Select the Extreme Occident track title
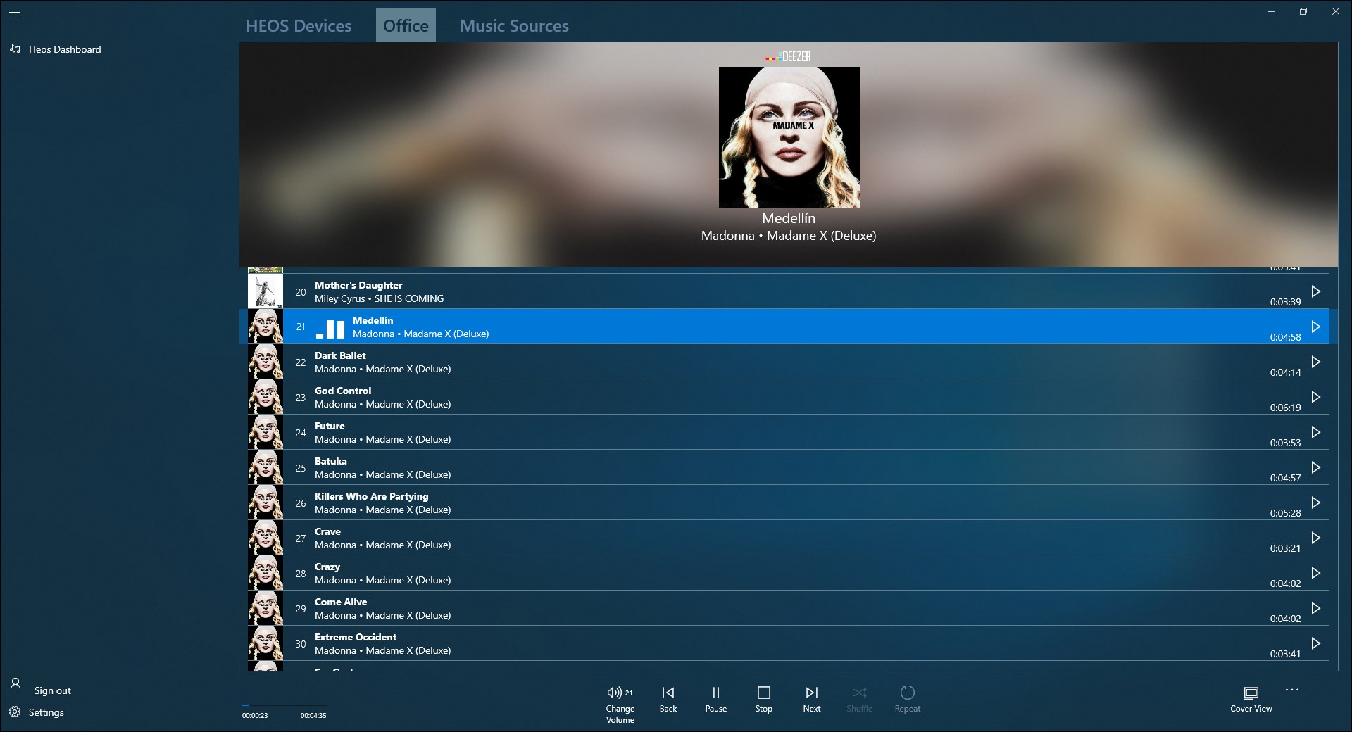The image size is (1352, 732). tap(356, 637)
